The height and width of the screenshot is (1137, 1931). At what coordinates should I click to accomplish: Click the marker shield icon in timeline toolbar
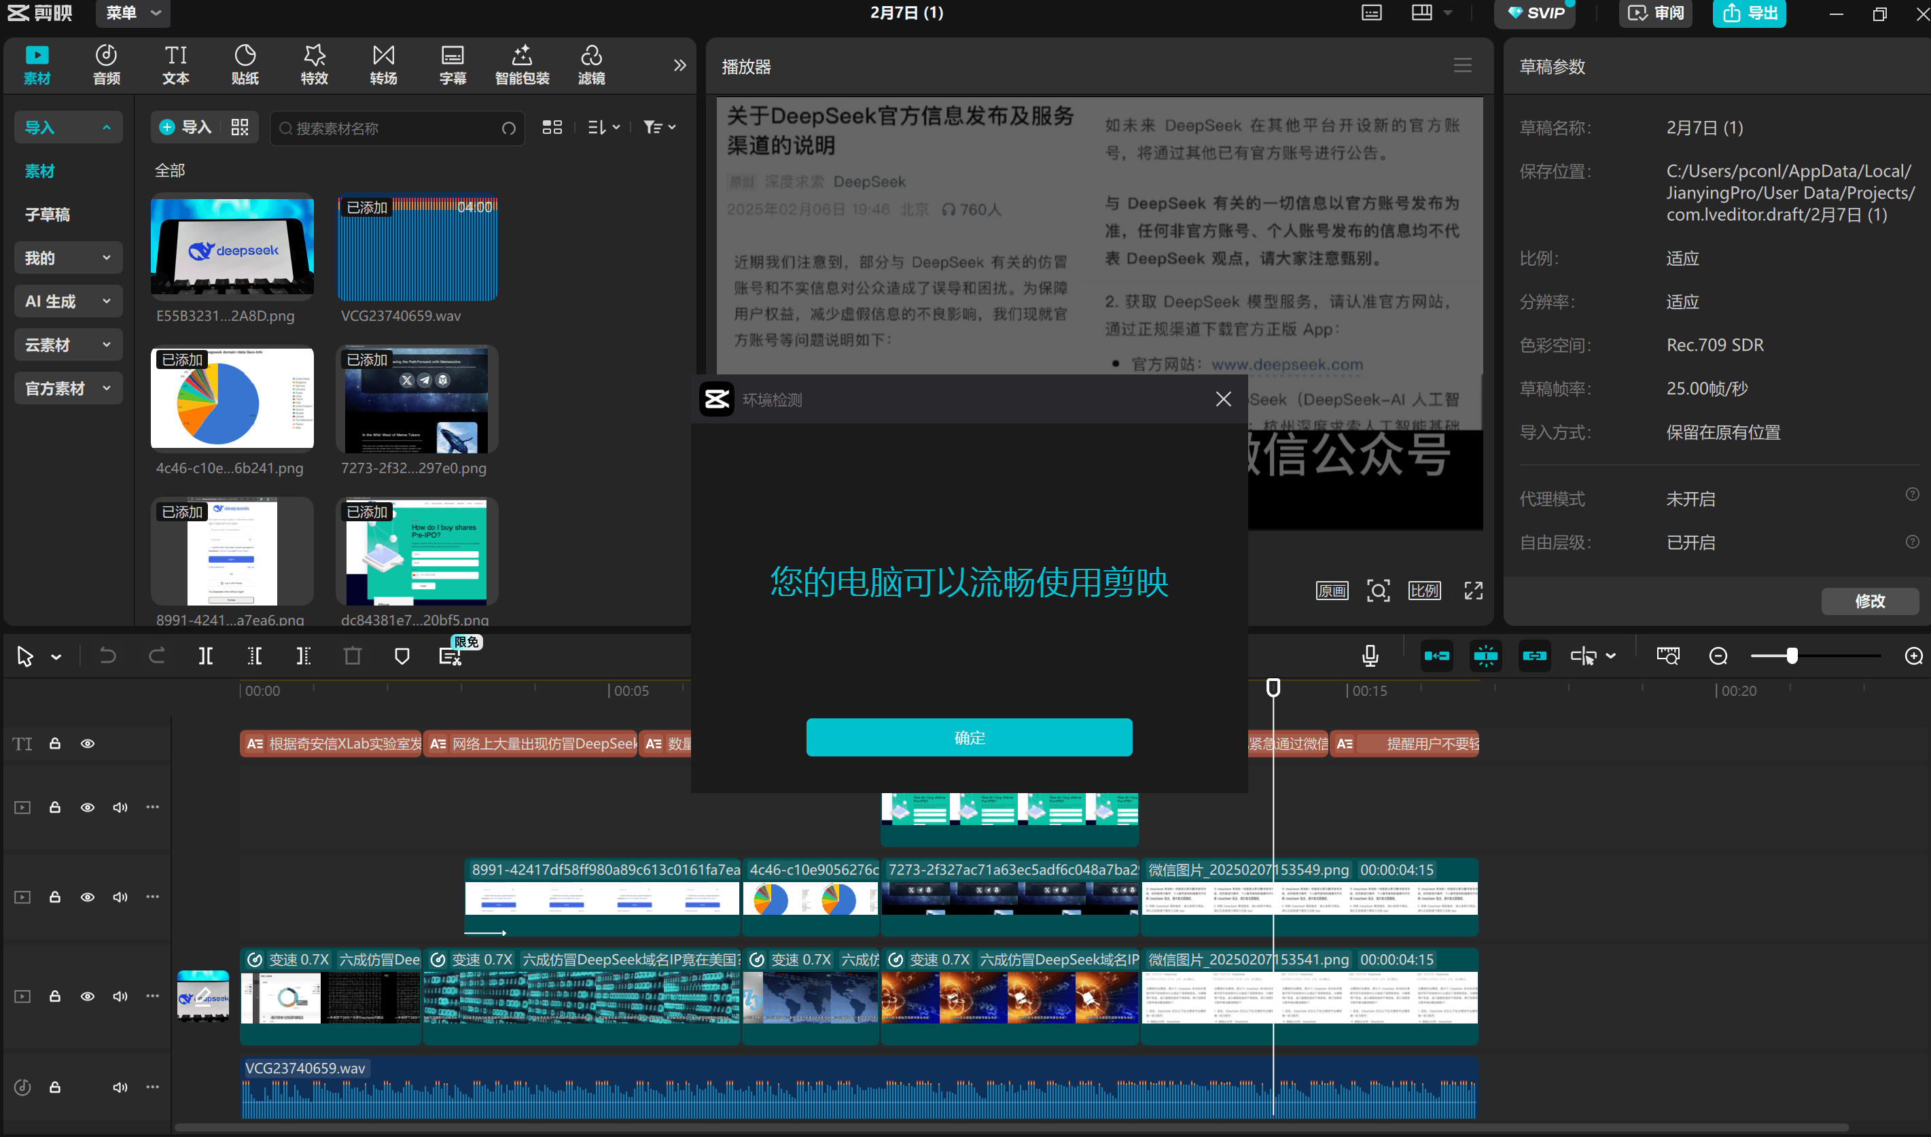402,656
